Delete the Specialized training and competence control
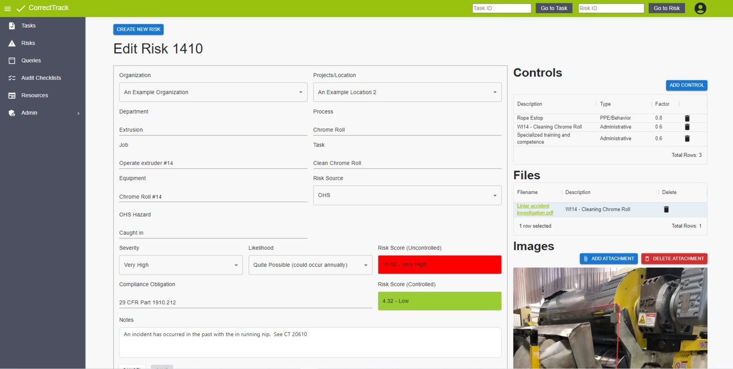The width and height of the screenshot is (733, 369). pos(687,138)
